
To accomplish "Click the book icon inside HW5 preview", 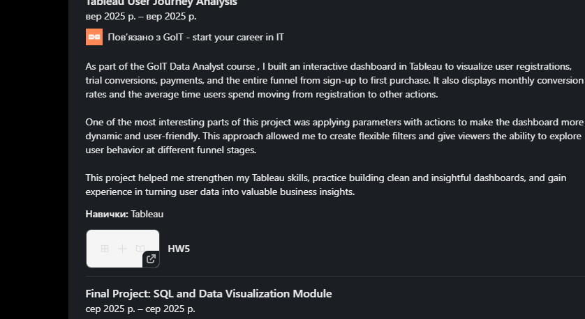I will click(x=140, y=249).
